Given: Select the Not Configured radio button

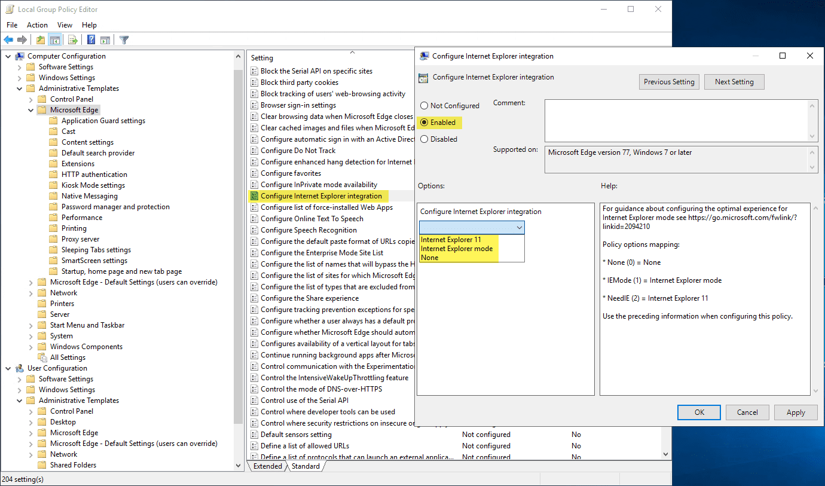Looking at the screenshot, I should pos(424,106).
